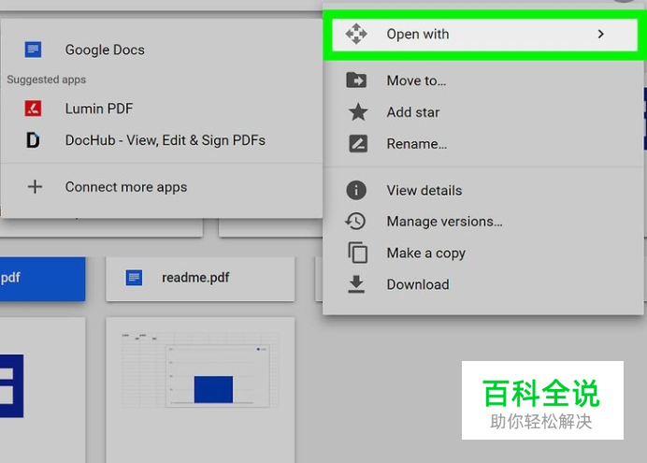Image resolution: width=647 pixels, height=463 pixels.
Task: Click the plus icon for connecting apps
Action: [x=35, y=187]
